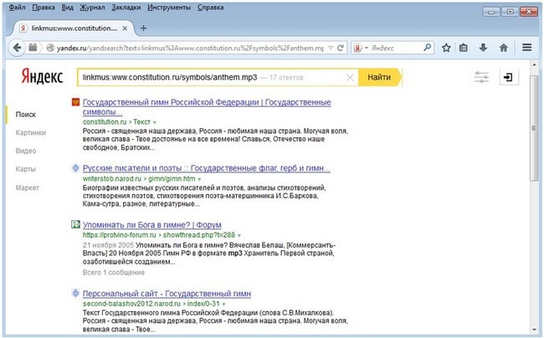Image resolution: width=544 pixels, height=338 pixels.
Task: Open result Персональный сайт - Государственный гимн
Action: pyautogui.click(x=167, y=294)
